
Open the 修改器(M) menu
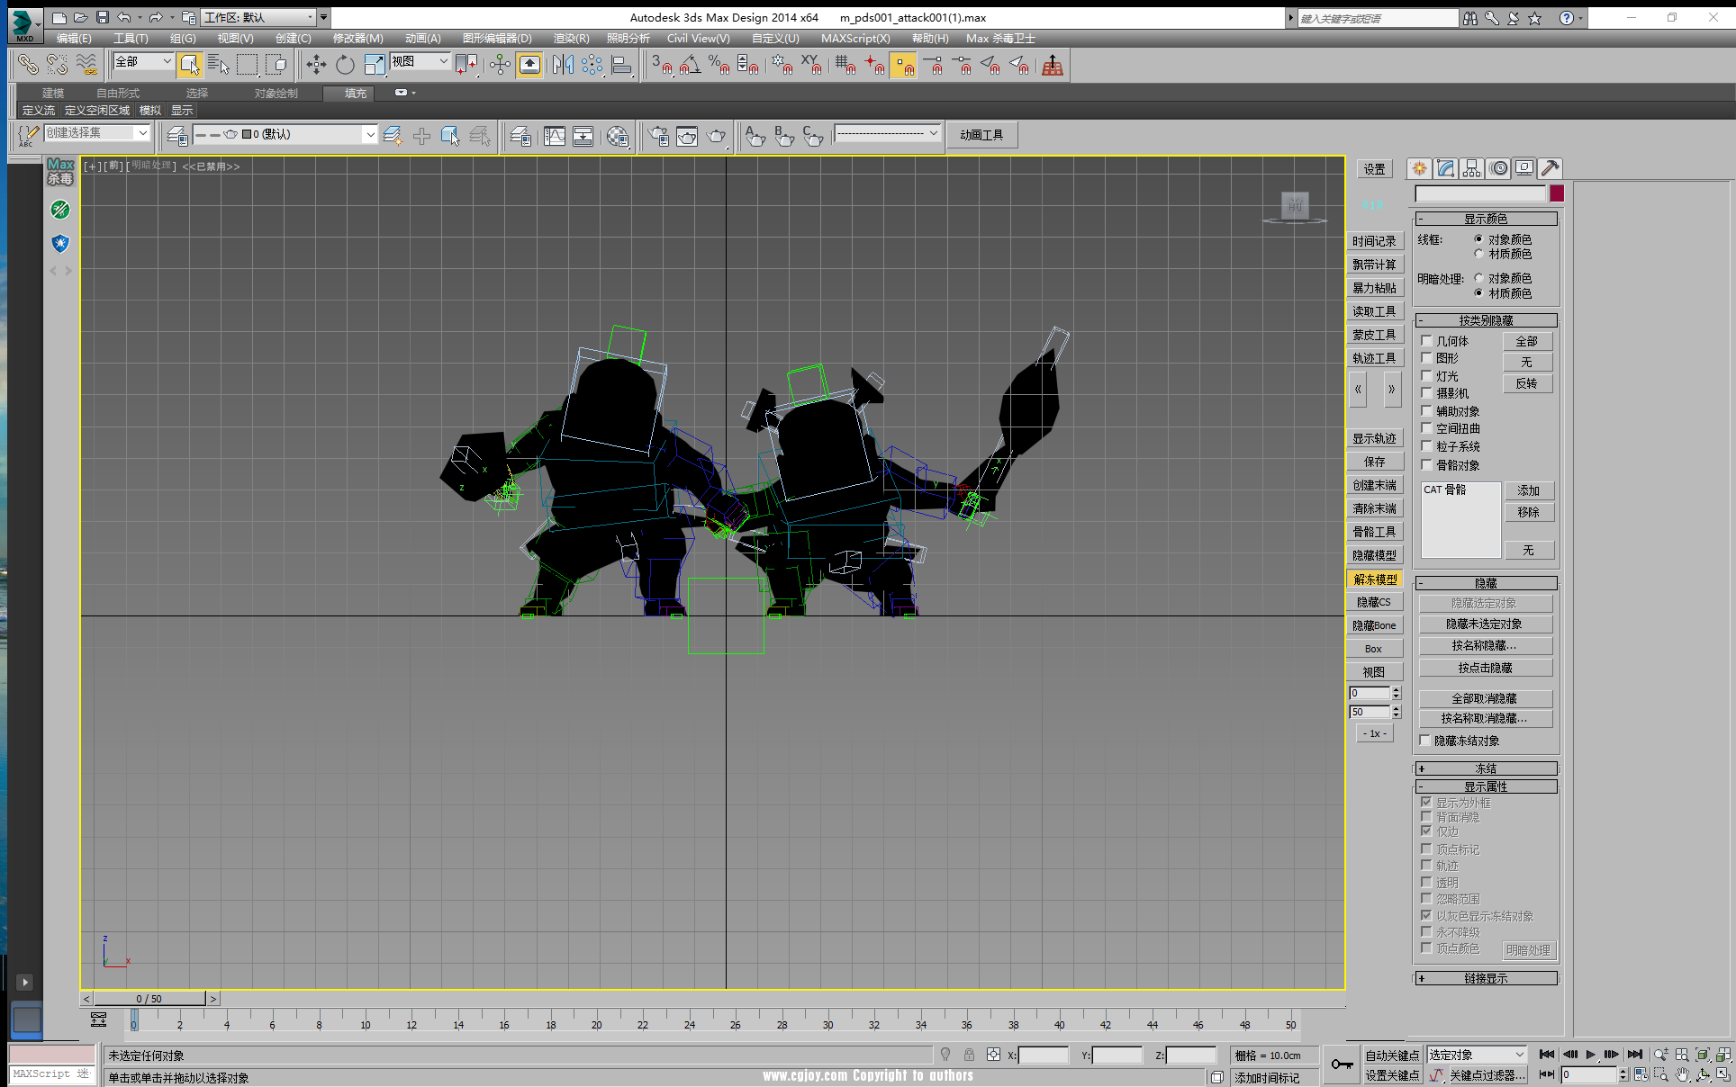click(x=357, y=39)
